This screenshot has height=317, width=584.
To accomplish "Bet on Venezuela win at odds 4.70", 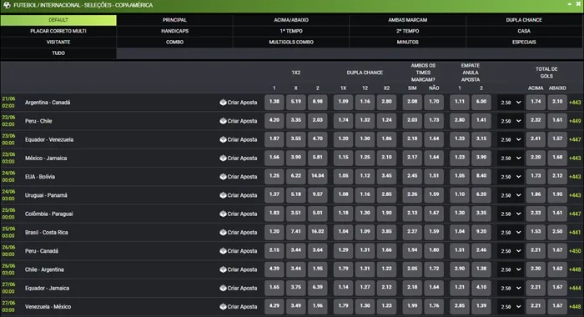I will (318, 139).
